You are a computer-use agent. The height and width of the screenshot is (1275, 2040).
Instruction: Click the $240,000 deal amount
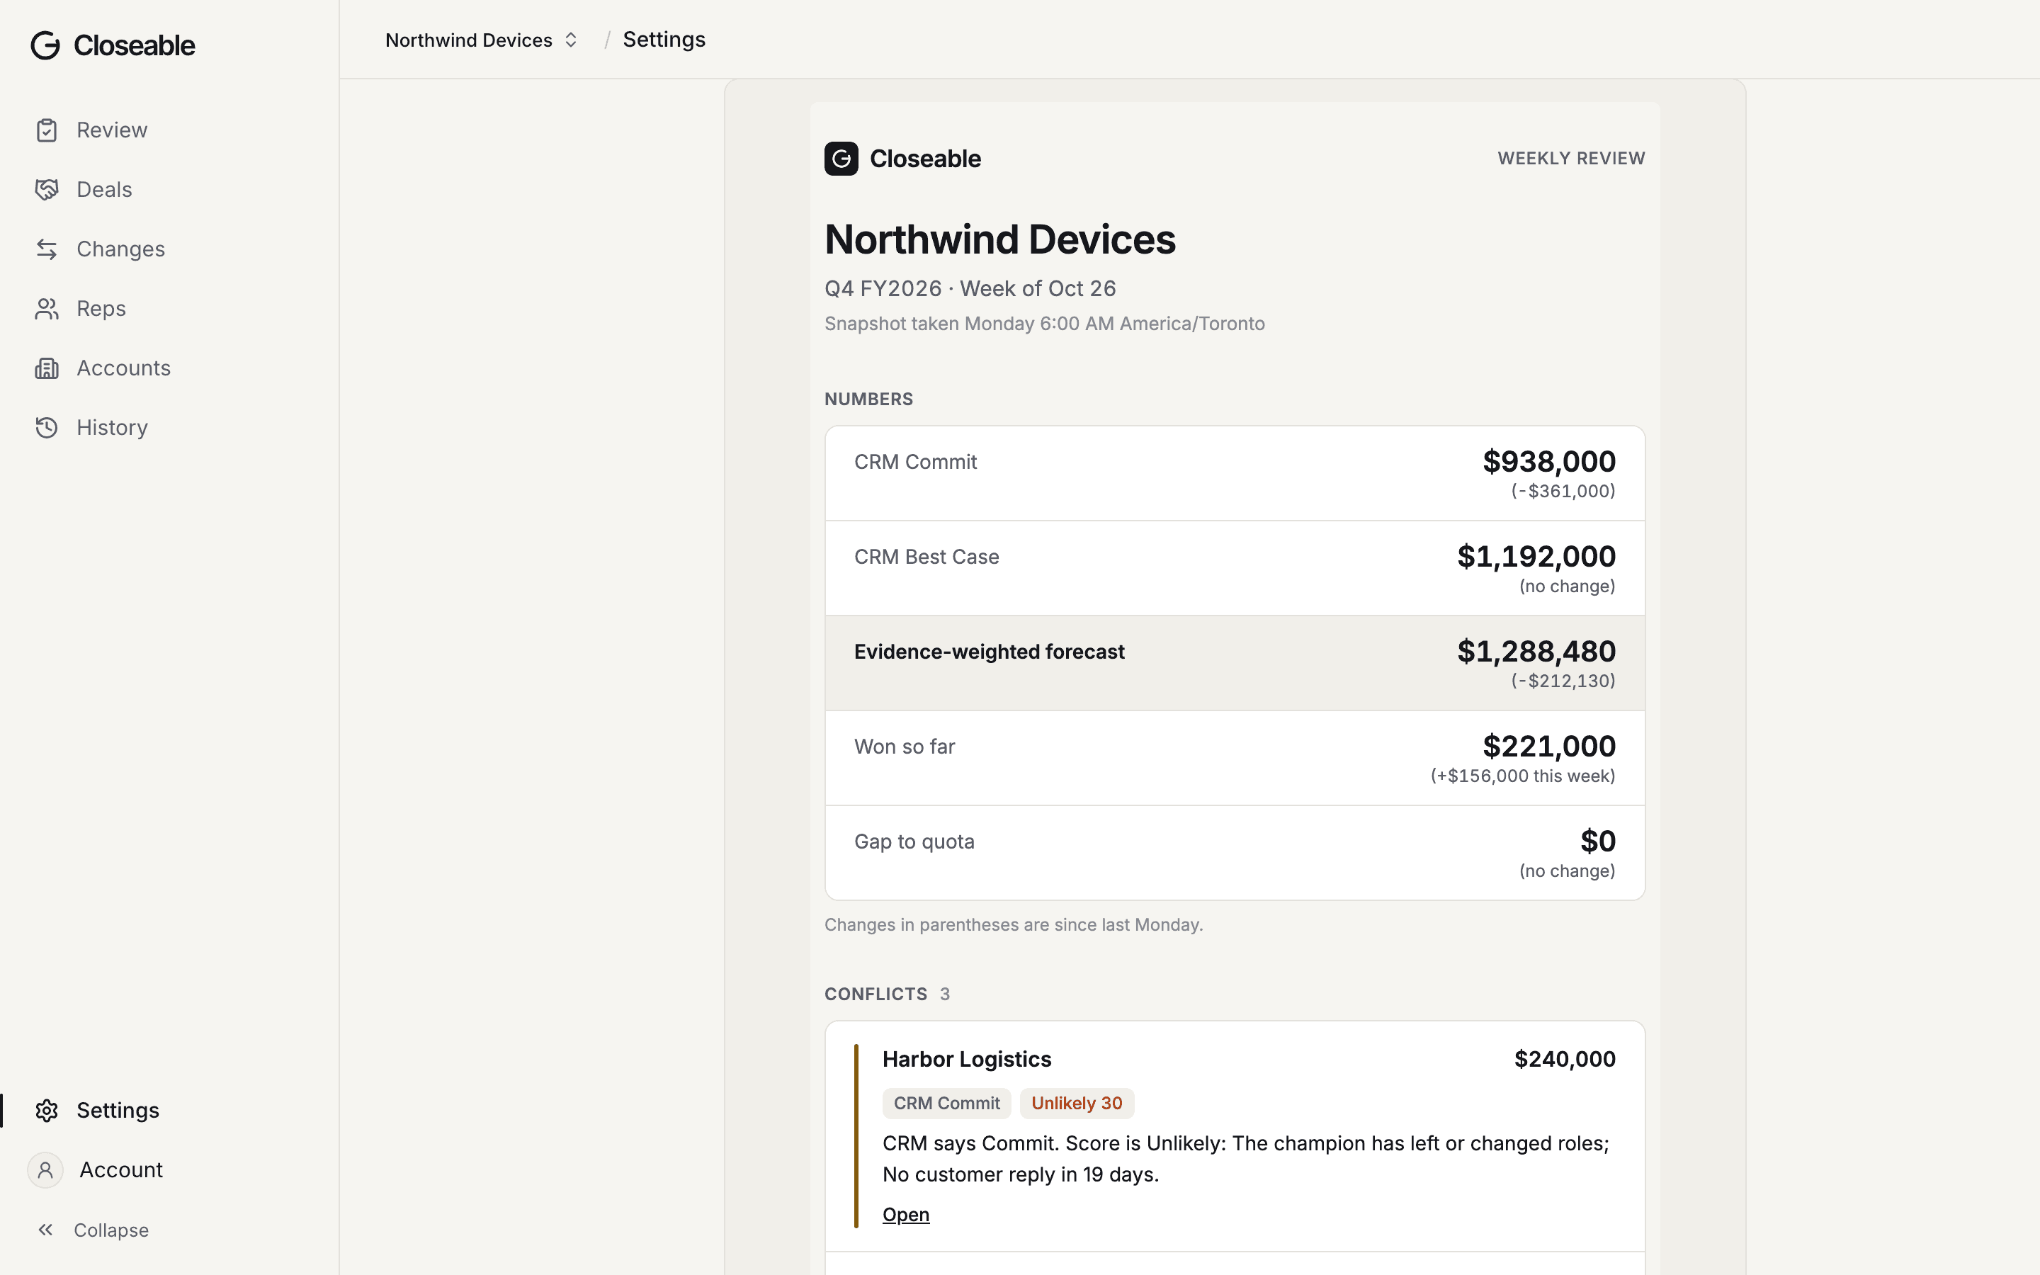click(x=1565, y=1060)
